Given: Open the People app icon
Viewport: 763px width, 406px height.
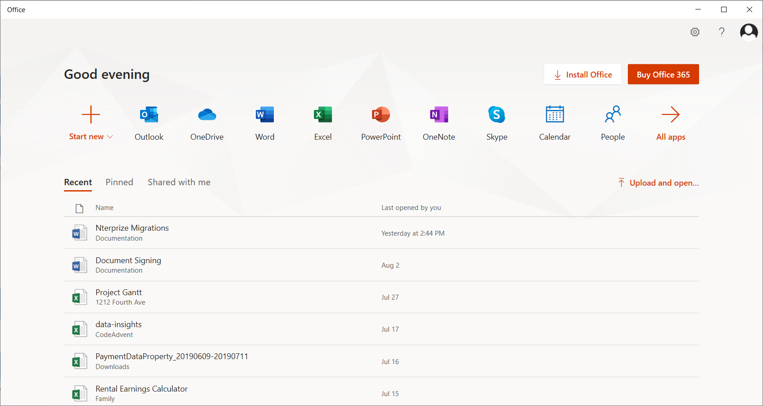Looking at the screenshot, I should click(613, 114).
